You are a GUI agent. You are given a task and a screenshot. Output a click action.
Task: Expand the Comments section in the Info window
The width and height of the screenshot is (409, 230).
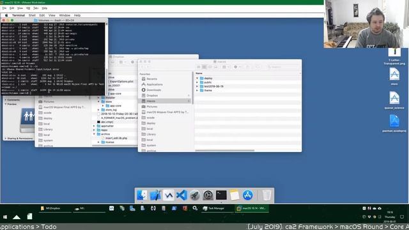click(x=6, y=100)
